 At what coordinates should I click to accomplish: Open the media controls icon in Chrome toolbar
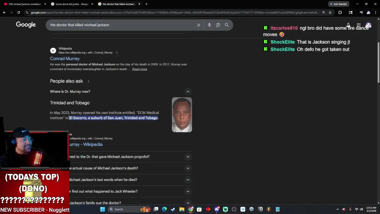pyautogui.click(x=361, y=12)
